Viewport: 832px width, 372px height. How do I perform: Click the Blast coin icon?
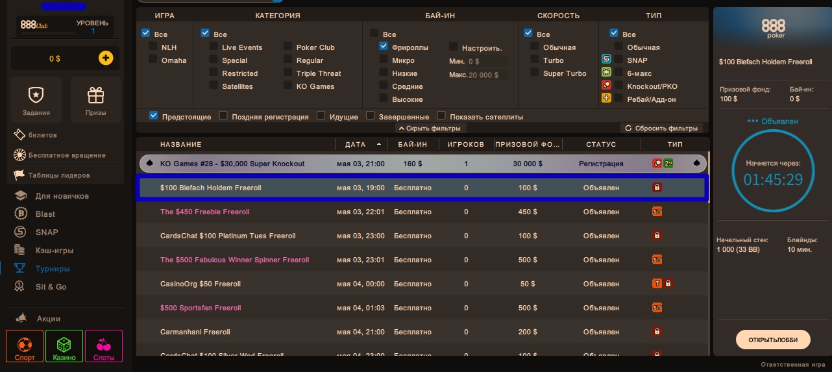(21, 214)
